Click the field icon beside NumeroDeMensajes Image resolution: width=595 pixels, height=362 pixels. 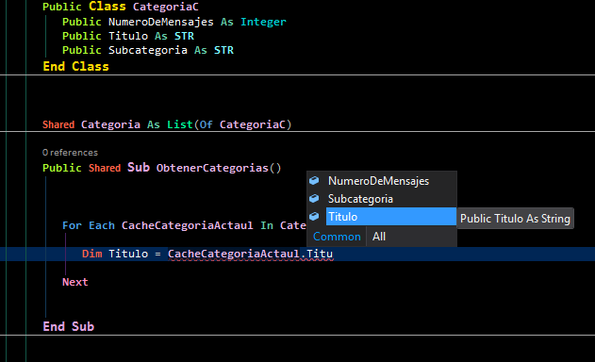pos(314,181)
